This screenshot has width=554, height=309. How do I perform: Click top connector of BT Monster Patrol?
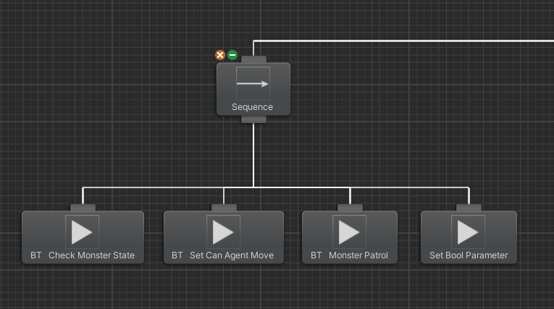350,208
